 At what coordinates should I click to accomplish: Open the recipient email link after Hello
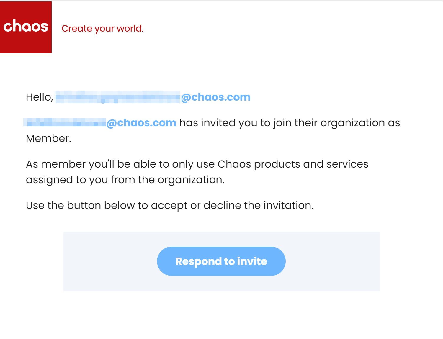pos(153,97)
